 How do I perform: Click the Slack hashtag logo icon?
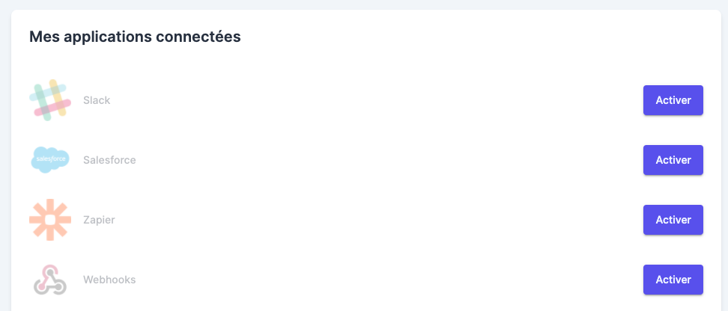point(50,100)
